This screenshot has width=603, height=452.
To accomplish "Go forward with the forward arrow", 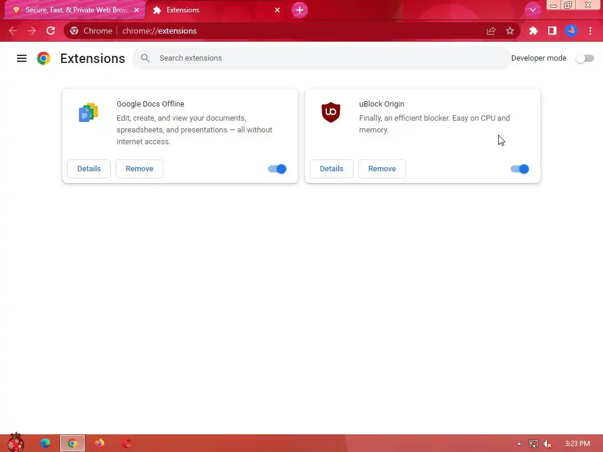I will coord(32,31).
